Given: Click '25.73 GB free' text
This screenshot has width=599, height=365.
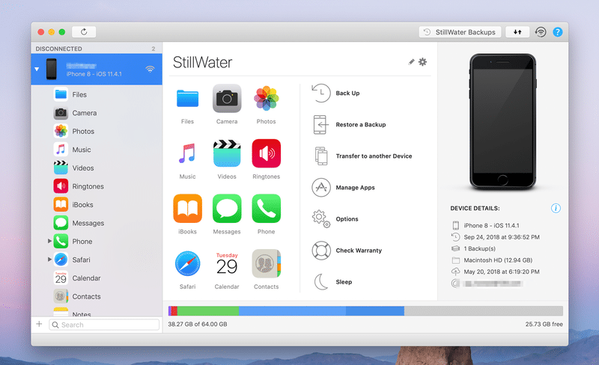Looking at the screenshot, I should point(544,324).
